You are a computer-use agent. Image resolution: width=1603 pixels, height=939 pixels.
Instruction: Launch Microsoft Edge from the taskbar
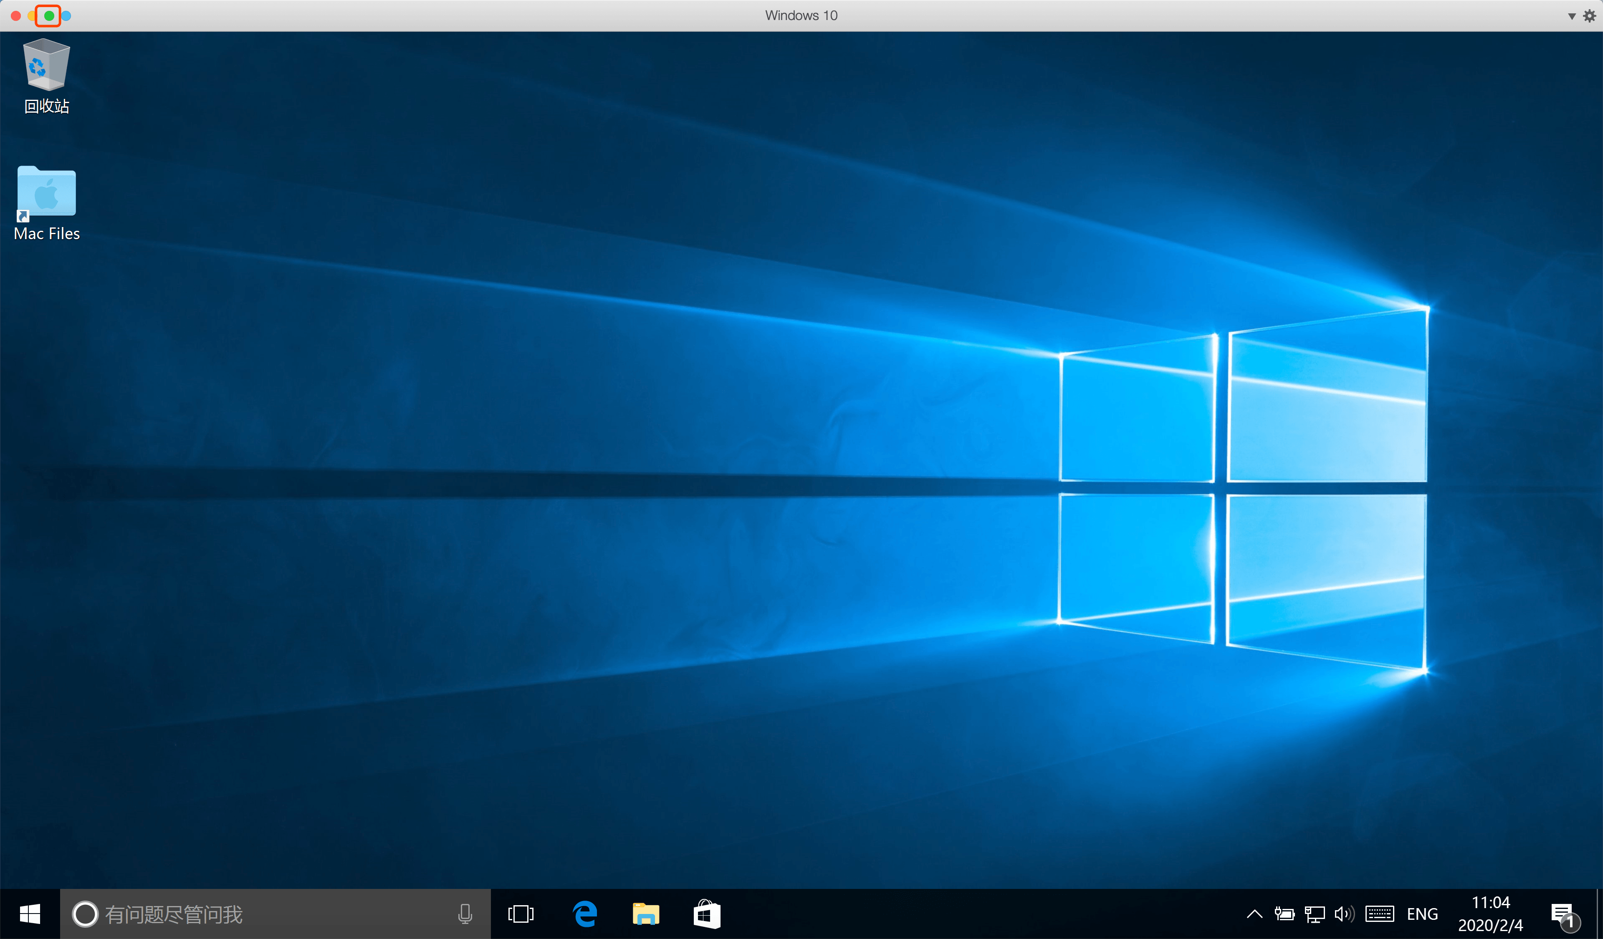(x=584, y=914)
